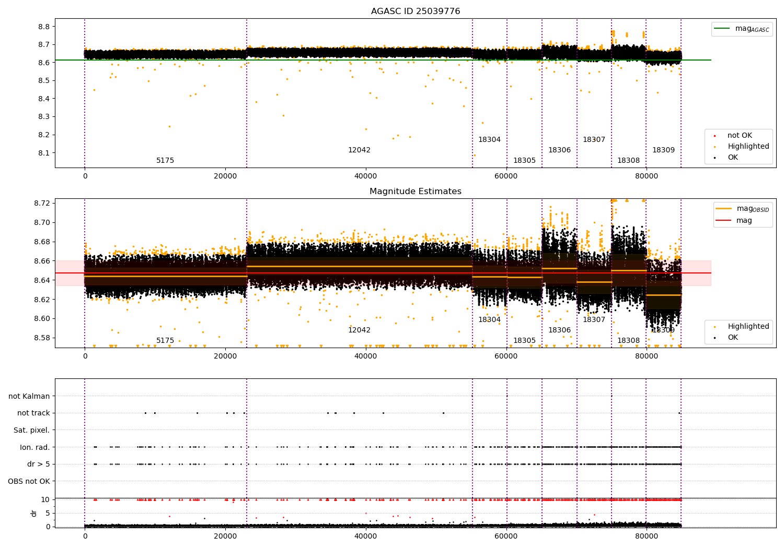The height and width of the screenshot is (548, 784).
Task: Click the 8.64 y-axis tick label
Action: pyautogui.click(x=42, y=280)
